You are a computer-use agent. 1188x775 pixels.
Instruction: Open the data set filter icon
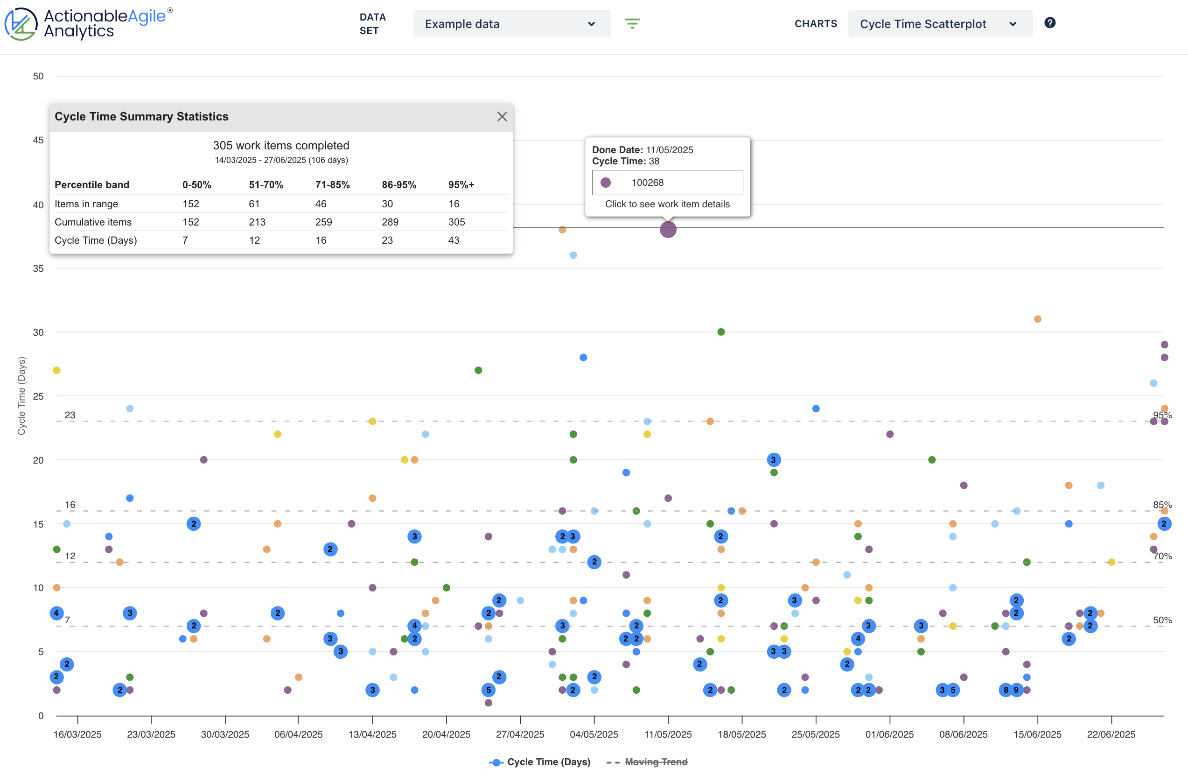[632, 23]
